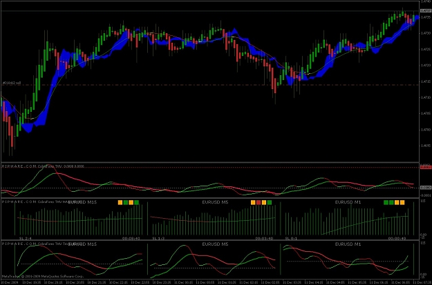Click the PIPWARE.COM label of the top indicator window
This screenshot has width=432, height=285.
click(x=19, y=166)
